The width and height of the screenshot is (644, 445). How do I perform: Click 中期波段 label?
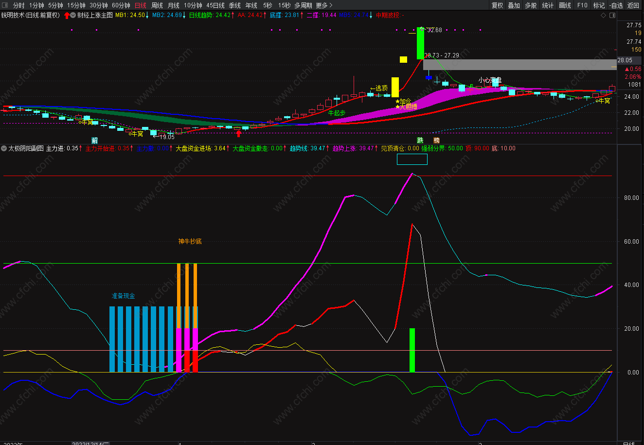(390, 16)
